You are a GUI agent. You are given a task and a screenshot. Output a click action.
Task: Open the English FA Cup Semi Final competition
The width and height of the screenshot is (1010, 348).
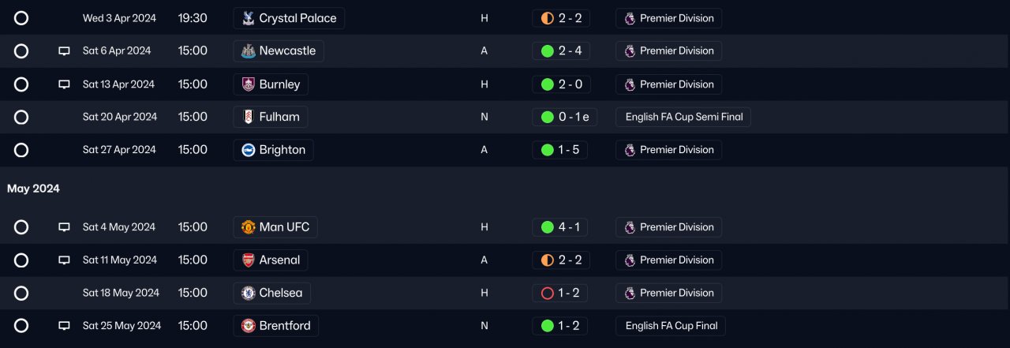pos(683,117)
